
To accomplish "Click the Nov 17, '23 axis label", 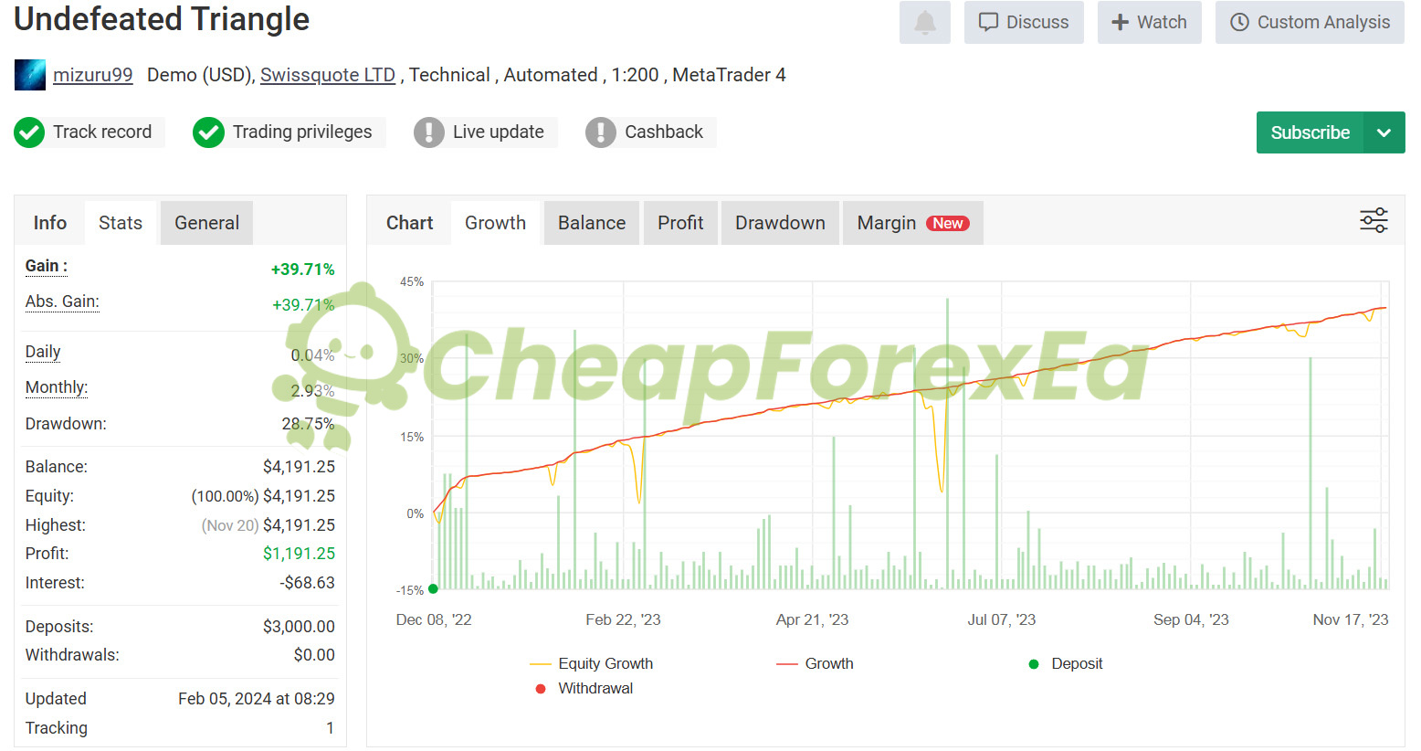I will (x=1350, y=619).
